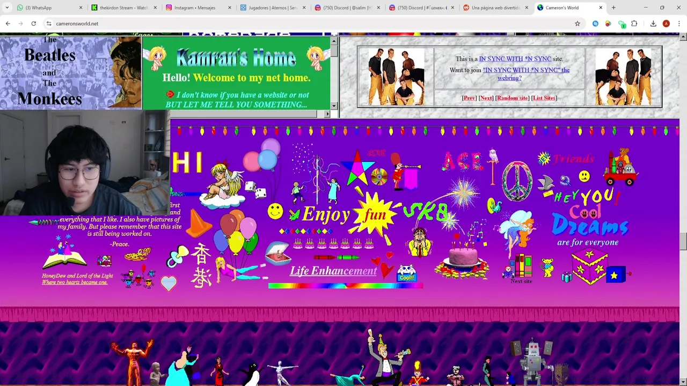
Task: Click the peace sign graphic
Action: coord(517,180)
